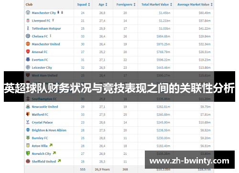
Task: Click the Chelsea FC club crest
Action: [28, 36]
